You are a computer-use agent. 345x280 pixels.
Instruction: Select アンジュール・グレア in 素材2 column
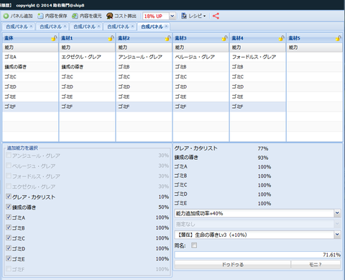click(x=144, y=57)
